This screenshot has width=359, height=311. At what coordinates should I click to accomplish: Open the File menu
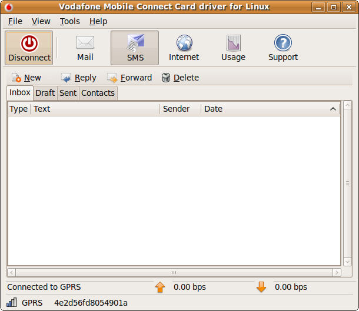tap(15, 21)
